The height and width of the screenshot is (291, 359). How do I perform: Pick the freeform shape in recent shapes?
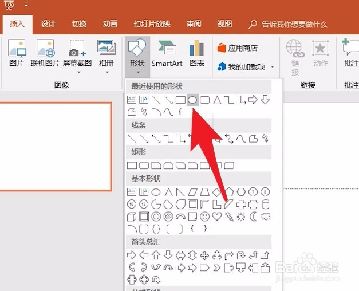[x=132, y=112]
